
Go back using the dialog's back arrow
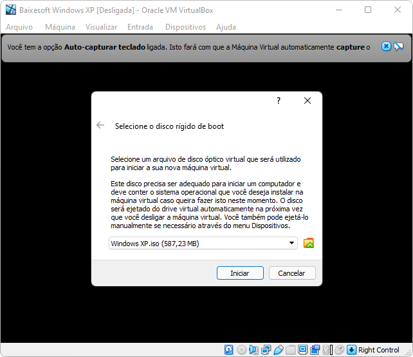[100, 126]
